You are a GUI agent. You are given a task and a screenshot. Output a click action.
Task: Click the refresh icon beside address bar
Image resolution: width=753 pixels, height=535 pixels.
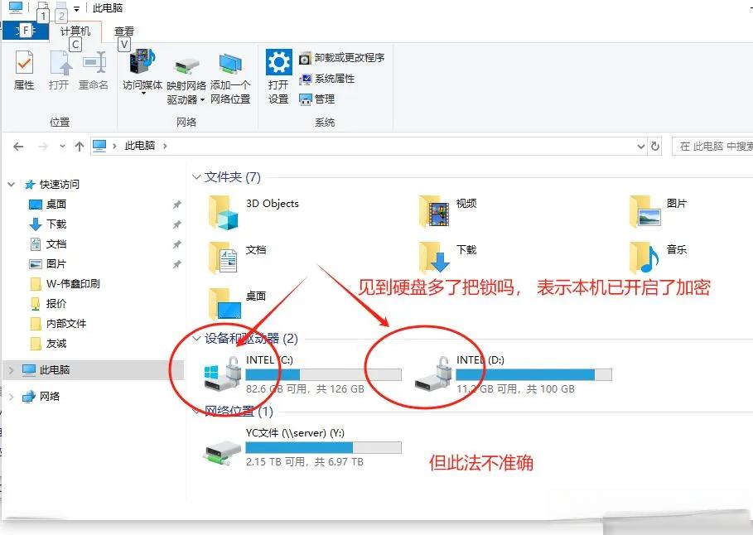(655, 146)
